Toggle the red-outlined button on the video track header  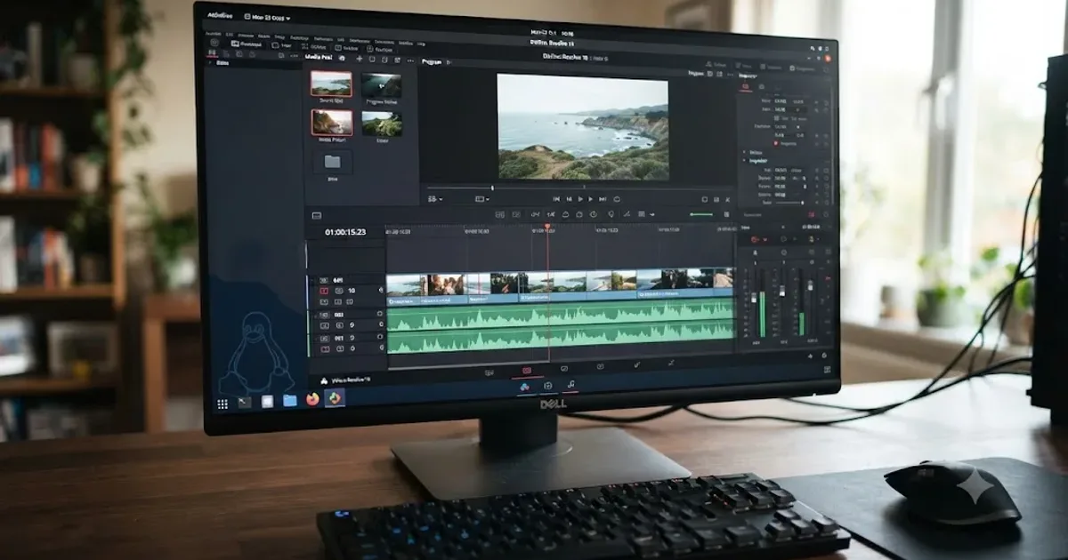[324, 291]
